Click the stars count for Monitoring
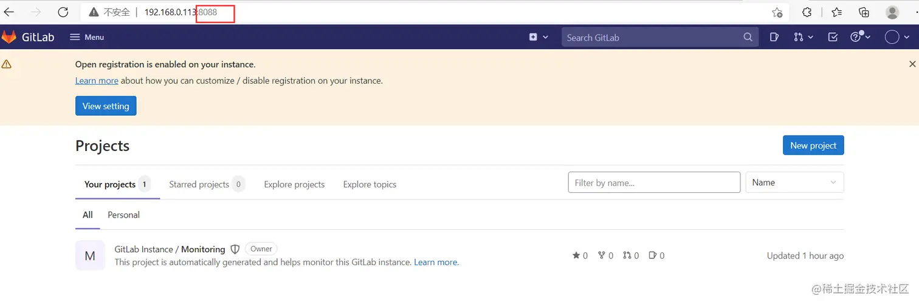 580,256
